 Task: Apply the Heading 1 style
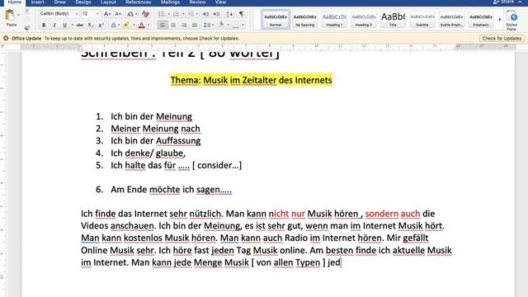point(334,19)
